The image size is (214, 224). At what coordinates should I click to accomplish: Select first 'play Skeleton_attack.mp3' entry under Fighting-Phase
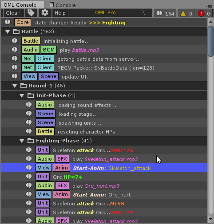pyautogui.click(x=104, y=159)
